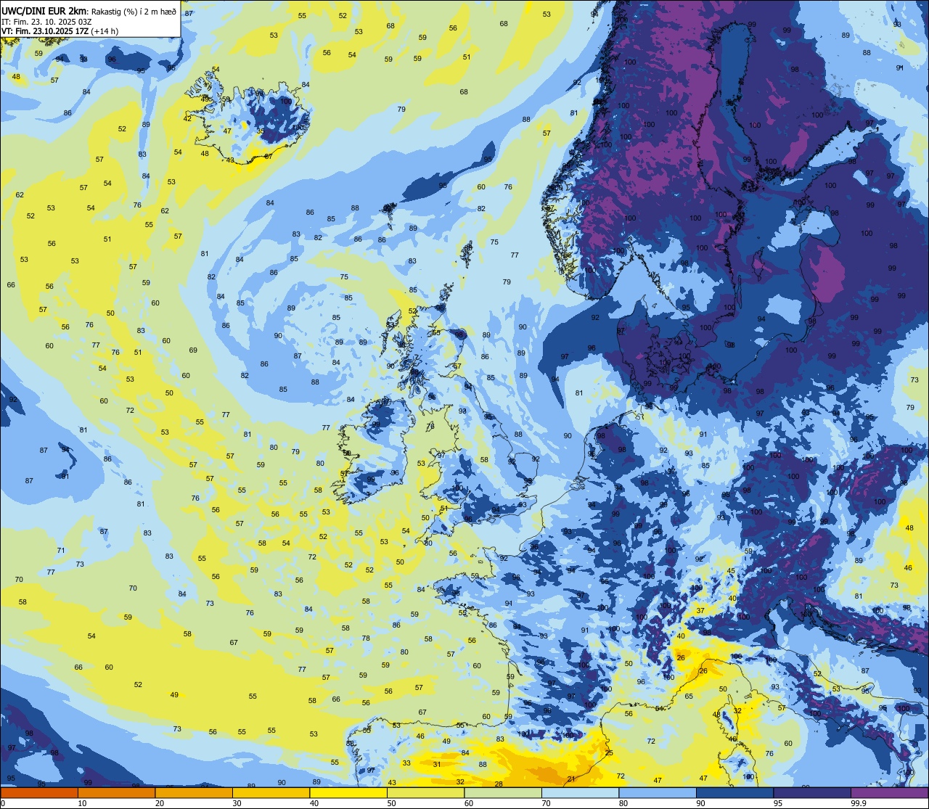929x809 pixels.
Task: Click the dark blue 90–95 legend swatch
Action: (x=734, y=793)
